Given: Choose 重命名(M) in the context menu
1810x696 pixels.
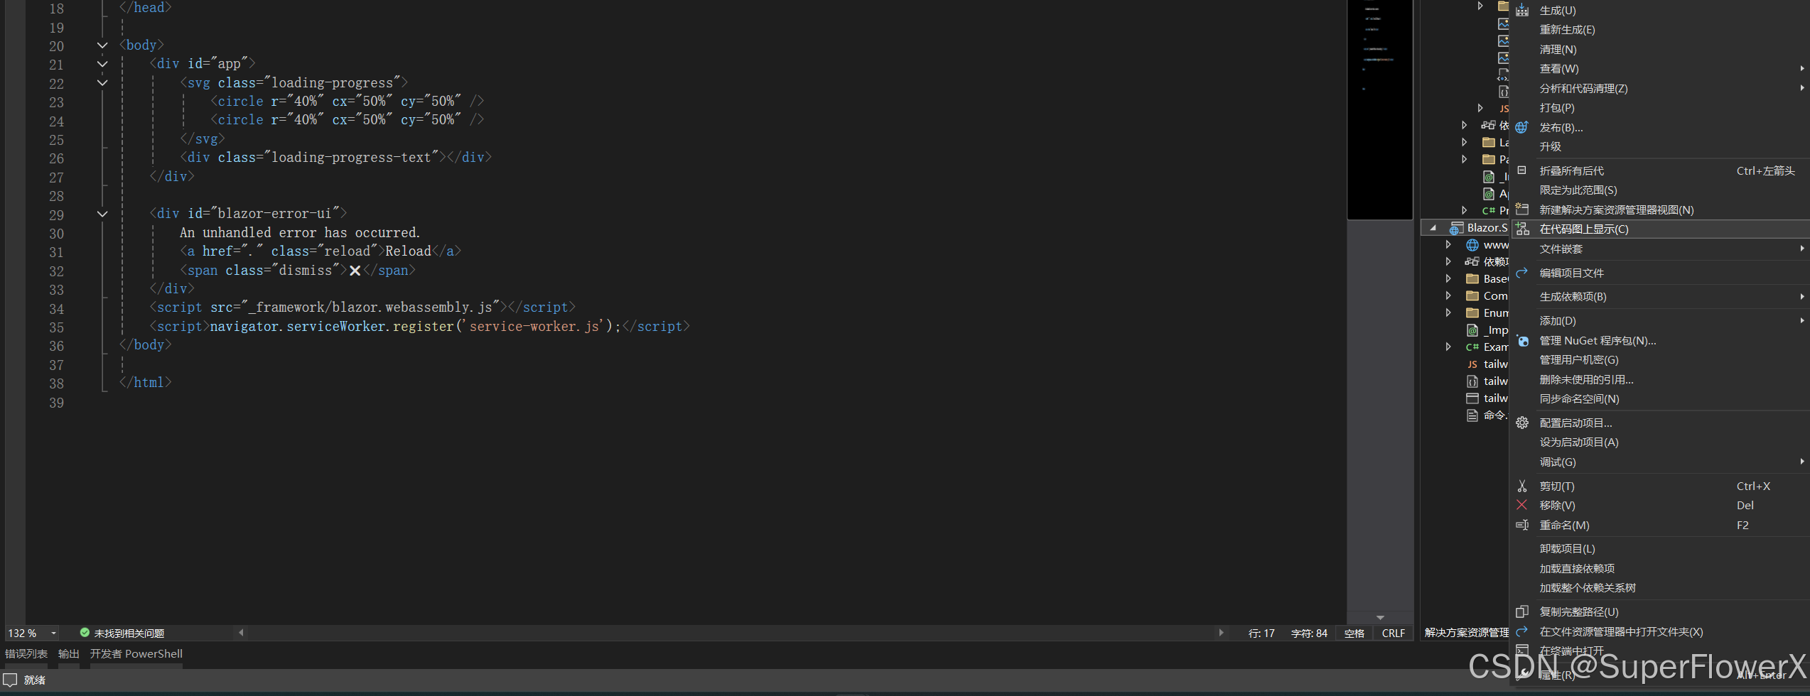Looking at the screenshot, I should pos(1565,525).
